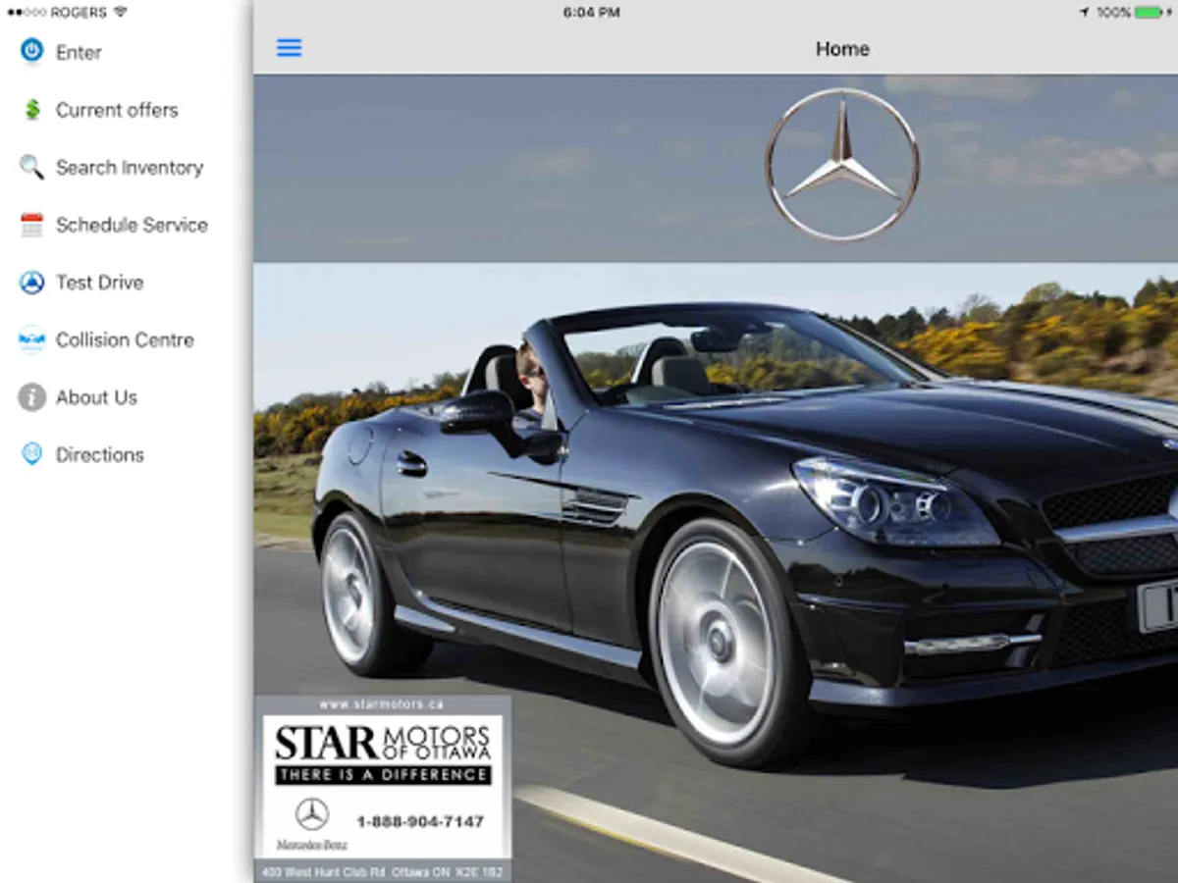
Task: Tap the battery indicator icon
Action: [x=1149, y=12]
